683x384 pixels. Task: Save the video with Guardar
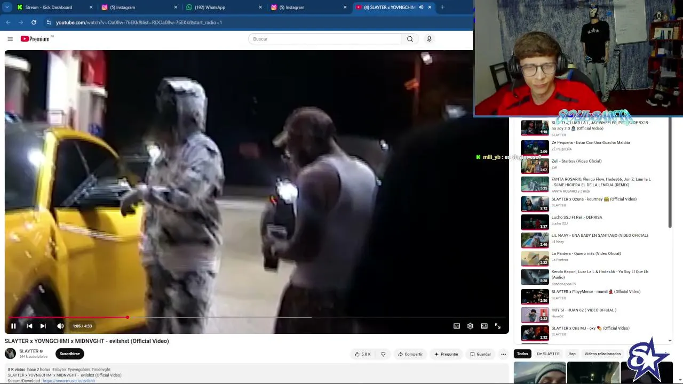coord(480,354)
